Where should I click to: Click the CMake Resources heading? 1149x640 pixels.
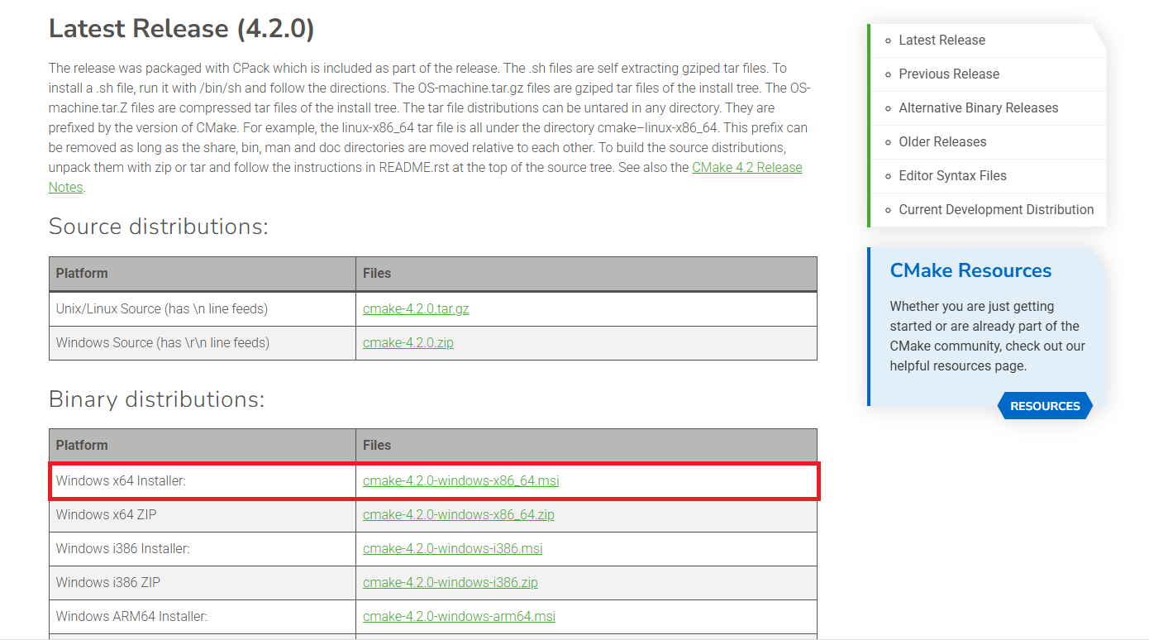[x=970, y=270]
